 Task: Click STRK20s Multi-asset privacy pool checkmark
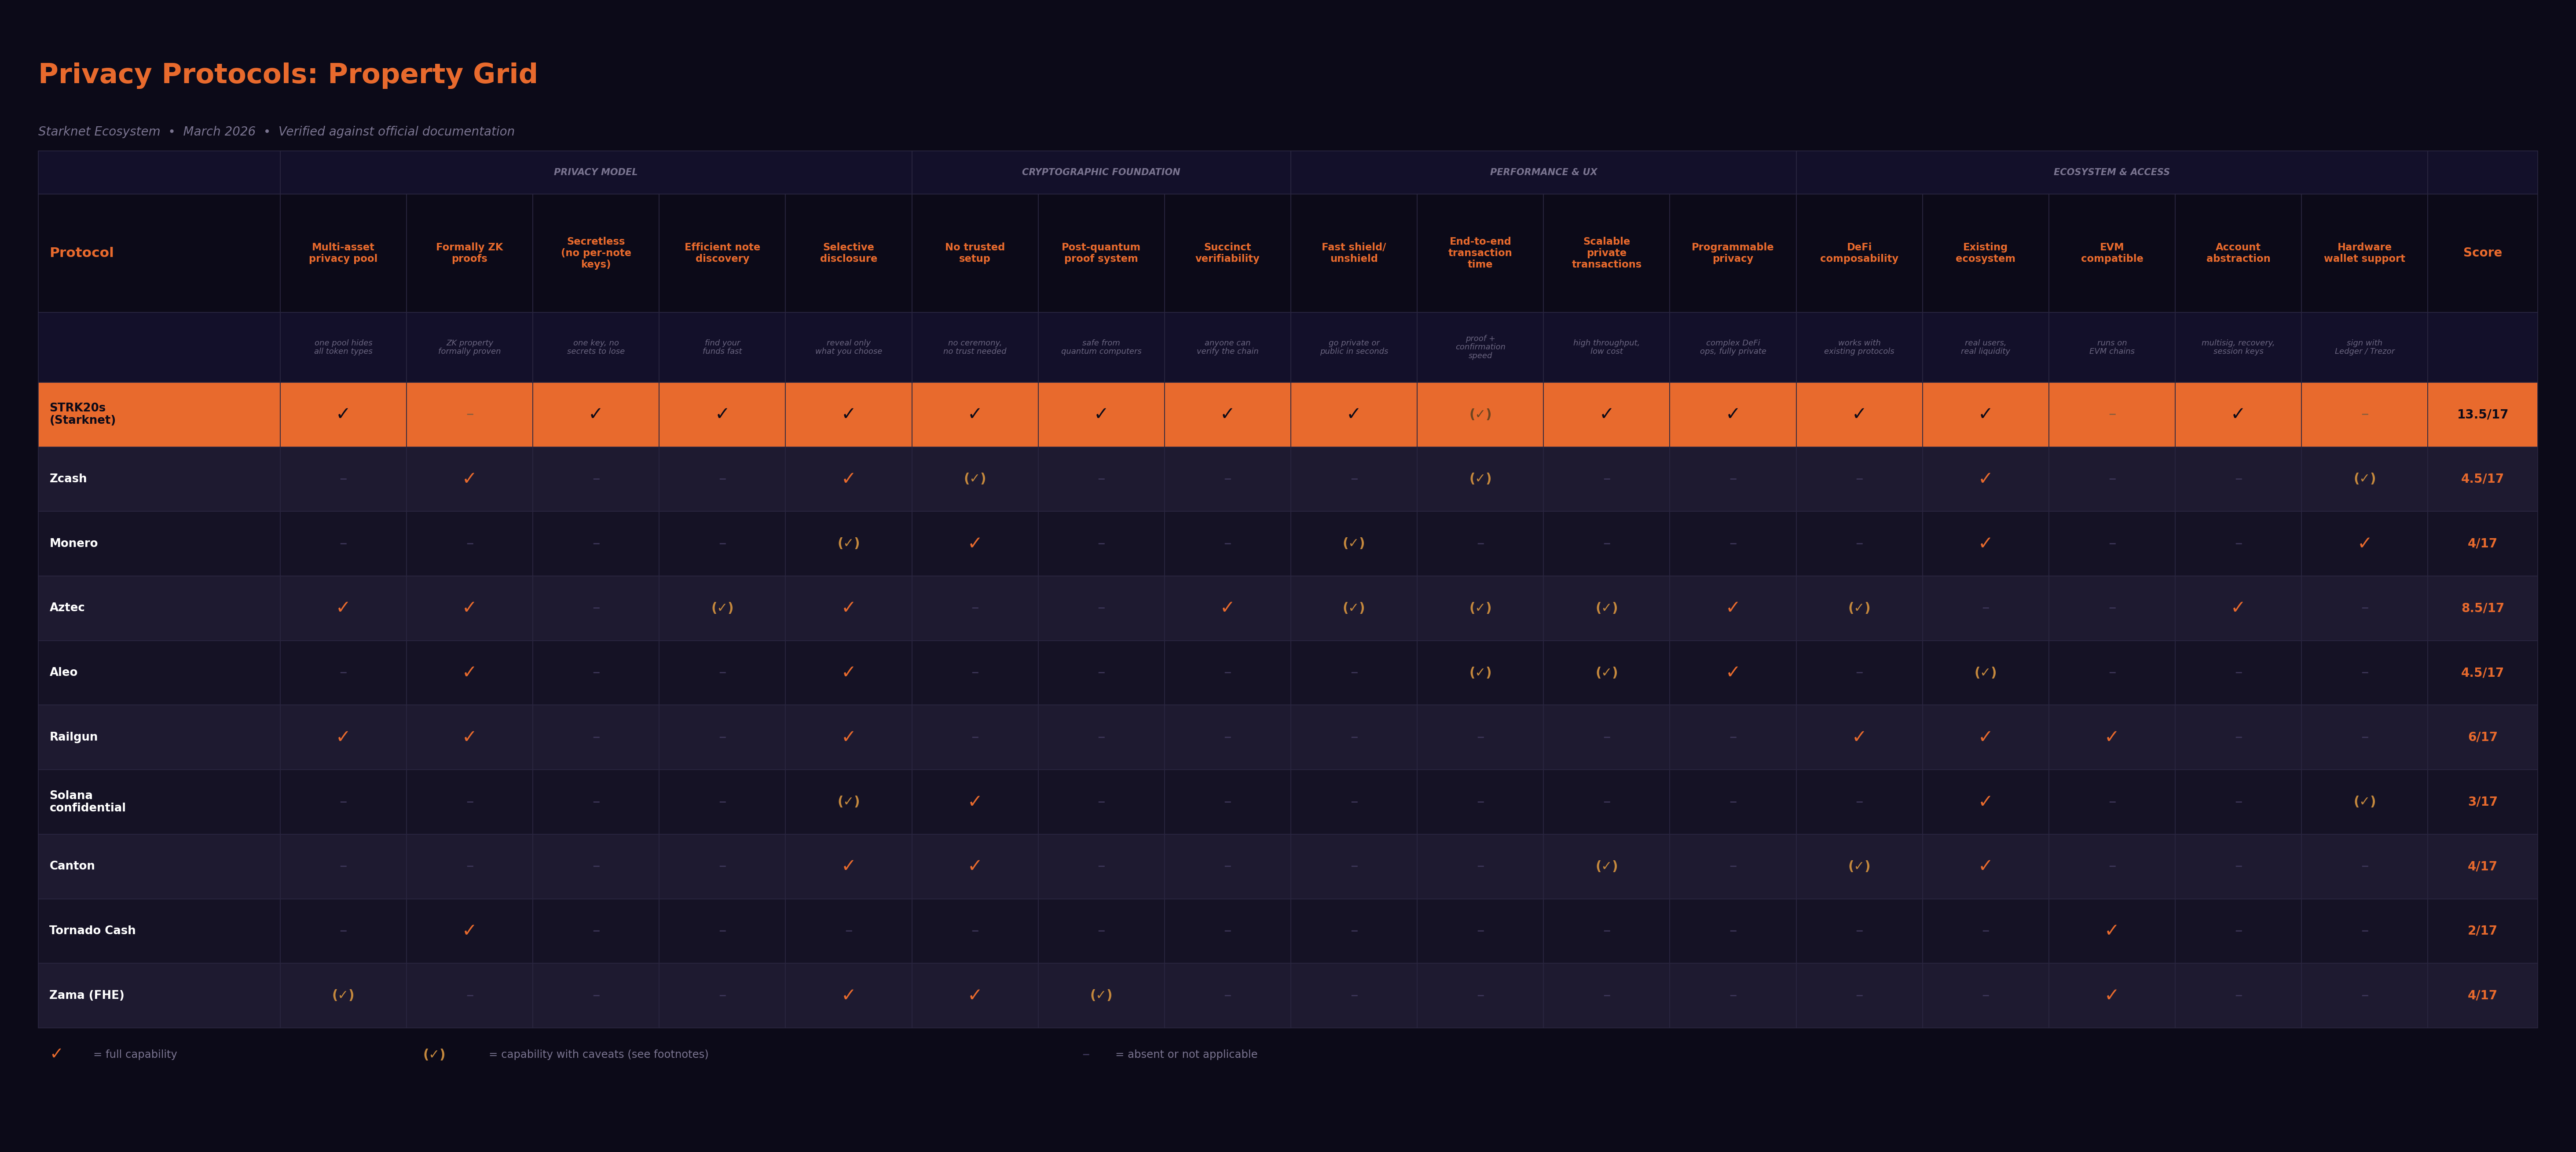[x=343, y=414]
